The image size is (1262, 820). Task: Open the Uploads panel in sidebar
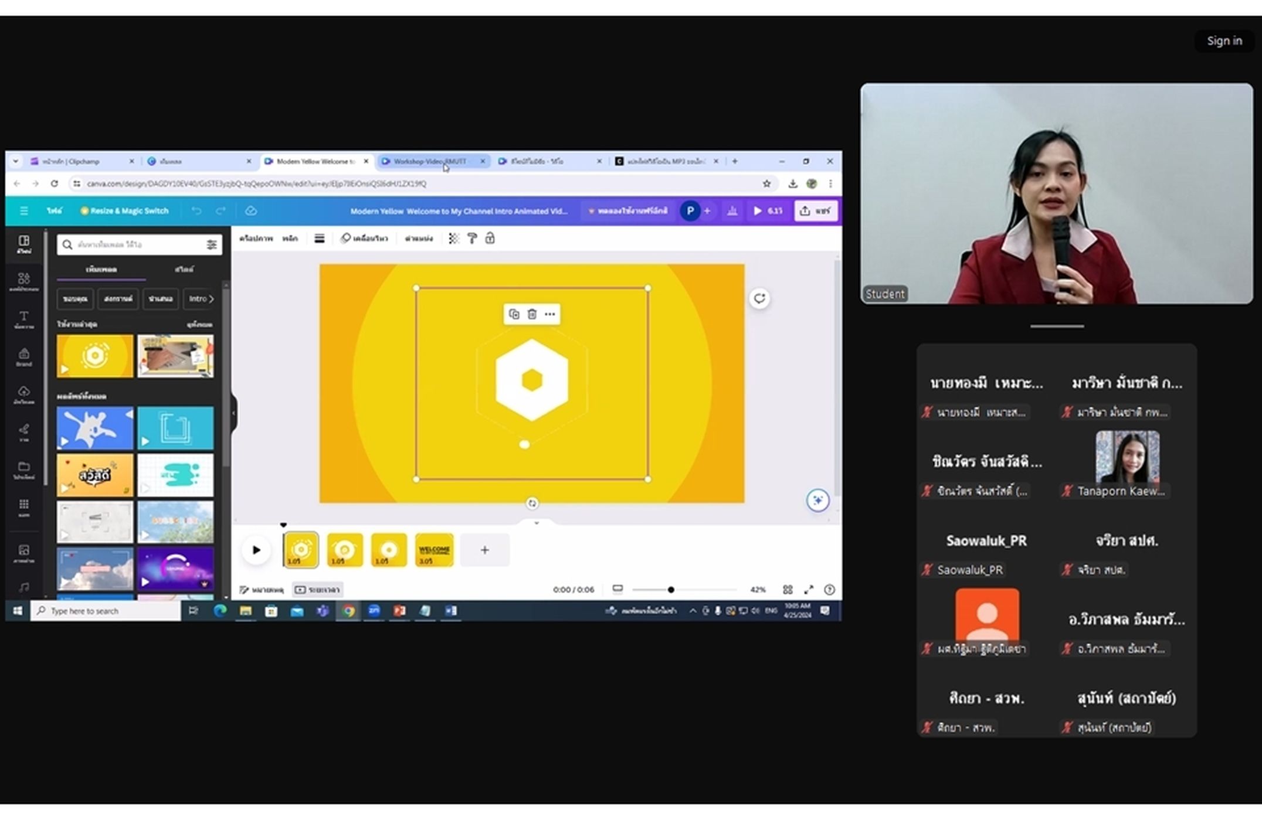23,394
